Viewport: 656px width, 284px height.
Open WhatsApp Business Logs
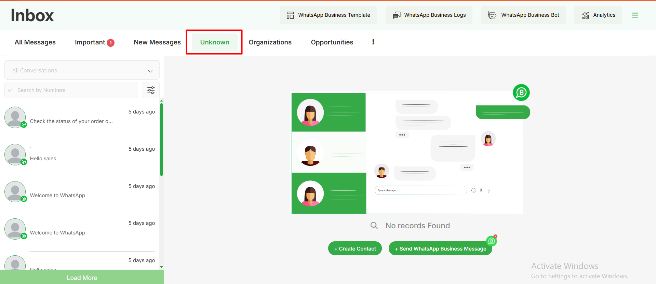[x=429, y=15]
